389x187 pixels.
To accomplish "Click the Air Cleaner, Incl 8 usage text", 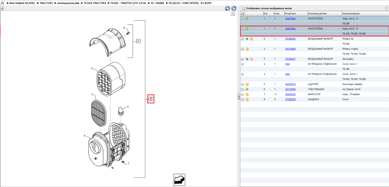I will point(352,89).
